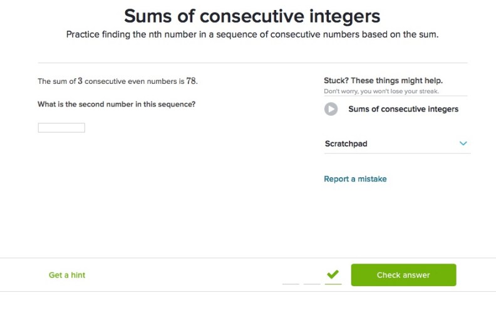The height and width of the screenshot is (313, 496).
Task: Click the page title heading
Action: pyautogui.click(x=252, y=16)
